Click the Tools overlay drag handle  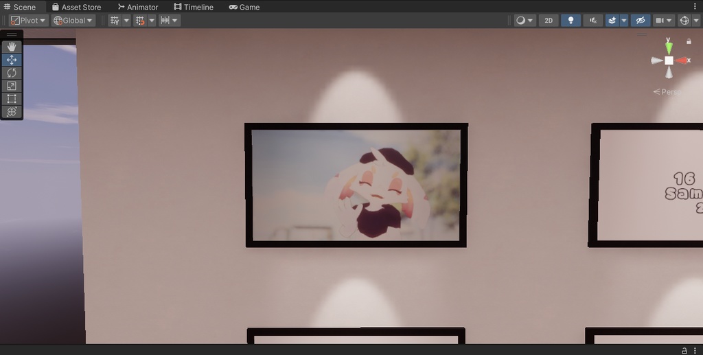pos(12,34)
